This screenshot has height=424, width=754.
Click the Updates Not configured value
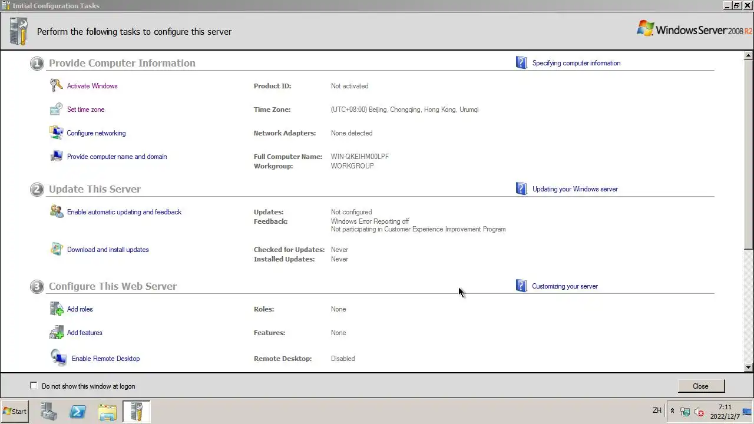pyautogui.click(x=352, y=212)
